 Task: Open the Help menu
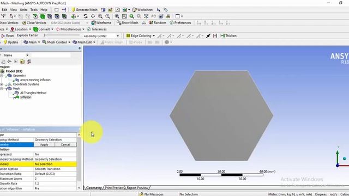pos(44,10)
